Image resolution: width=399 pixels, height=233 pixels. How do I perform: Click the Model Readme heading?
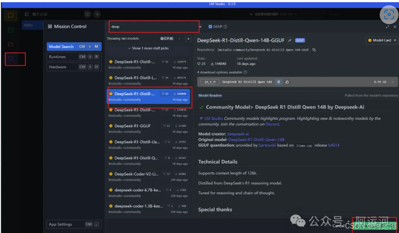point(210,95)
